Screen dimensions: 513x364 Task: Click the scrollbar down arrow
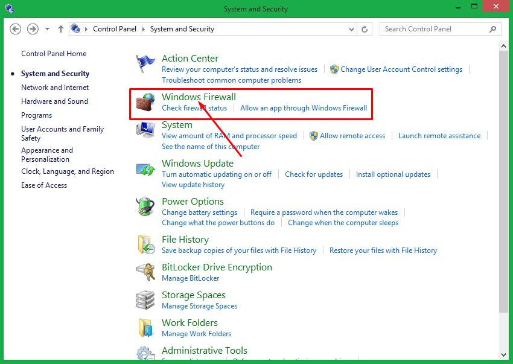click(x=503, y=354)
